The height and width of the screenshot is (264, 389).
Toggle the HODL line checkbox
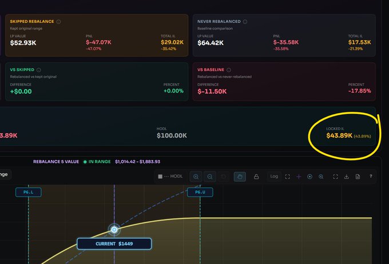pyautogui.click(x=160, y=177)
